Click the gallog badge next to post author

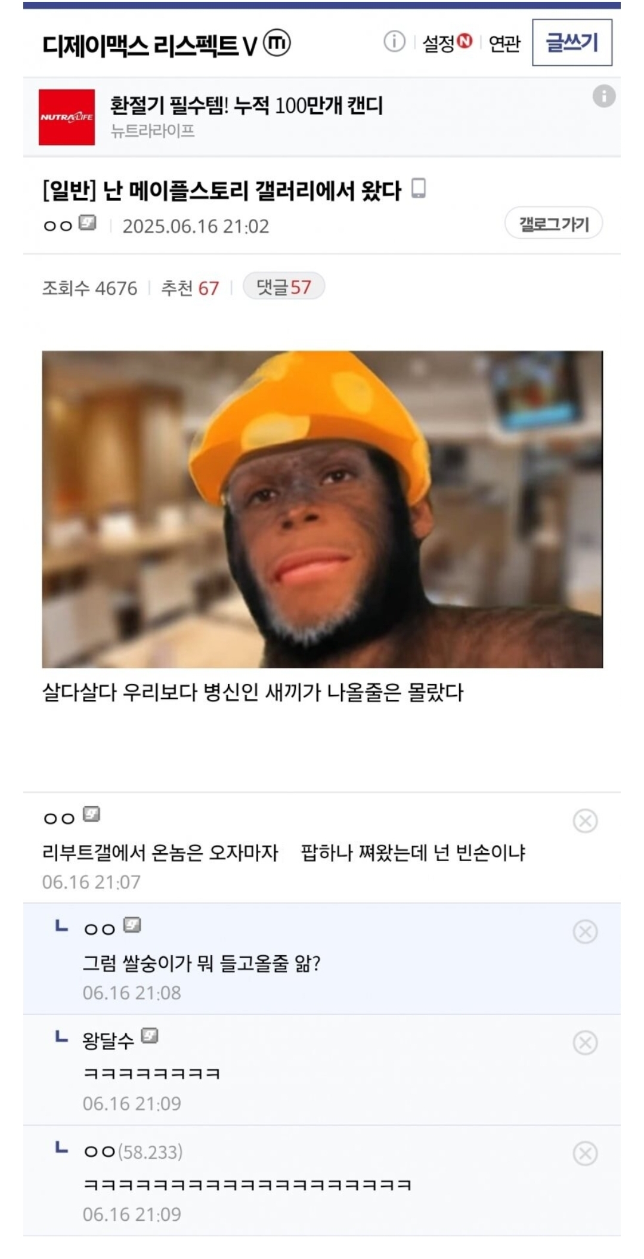coord(88,224)
